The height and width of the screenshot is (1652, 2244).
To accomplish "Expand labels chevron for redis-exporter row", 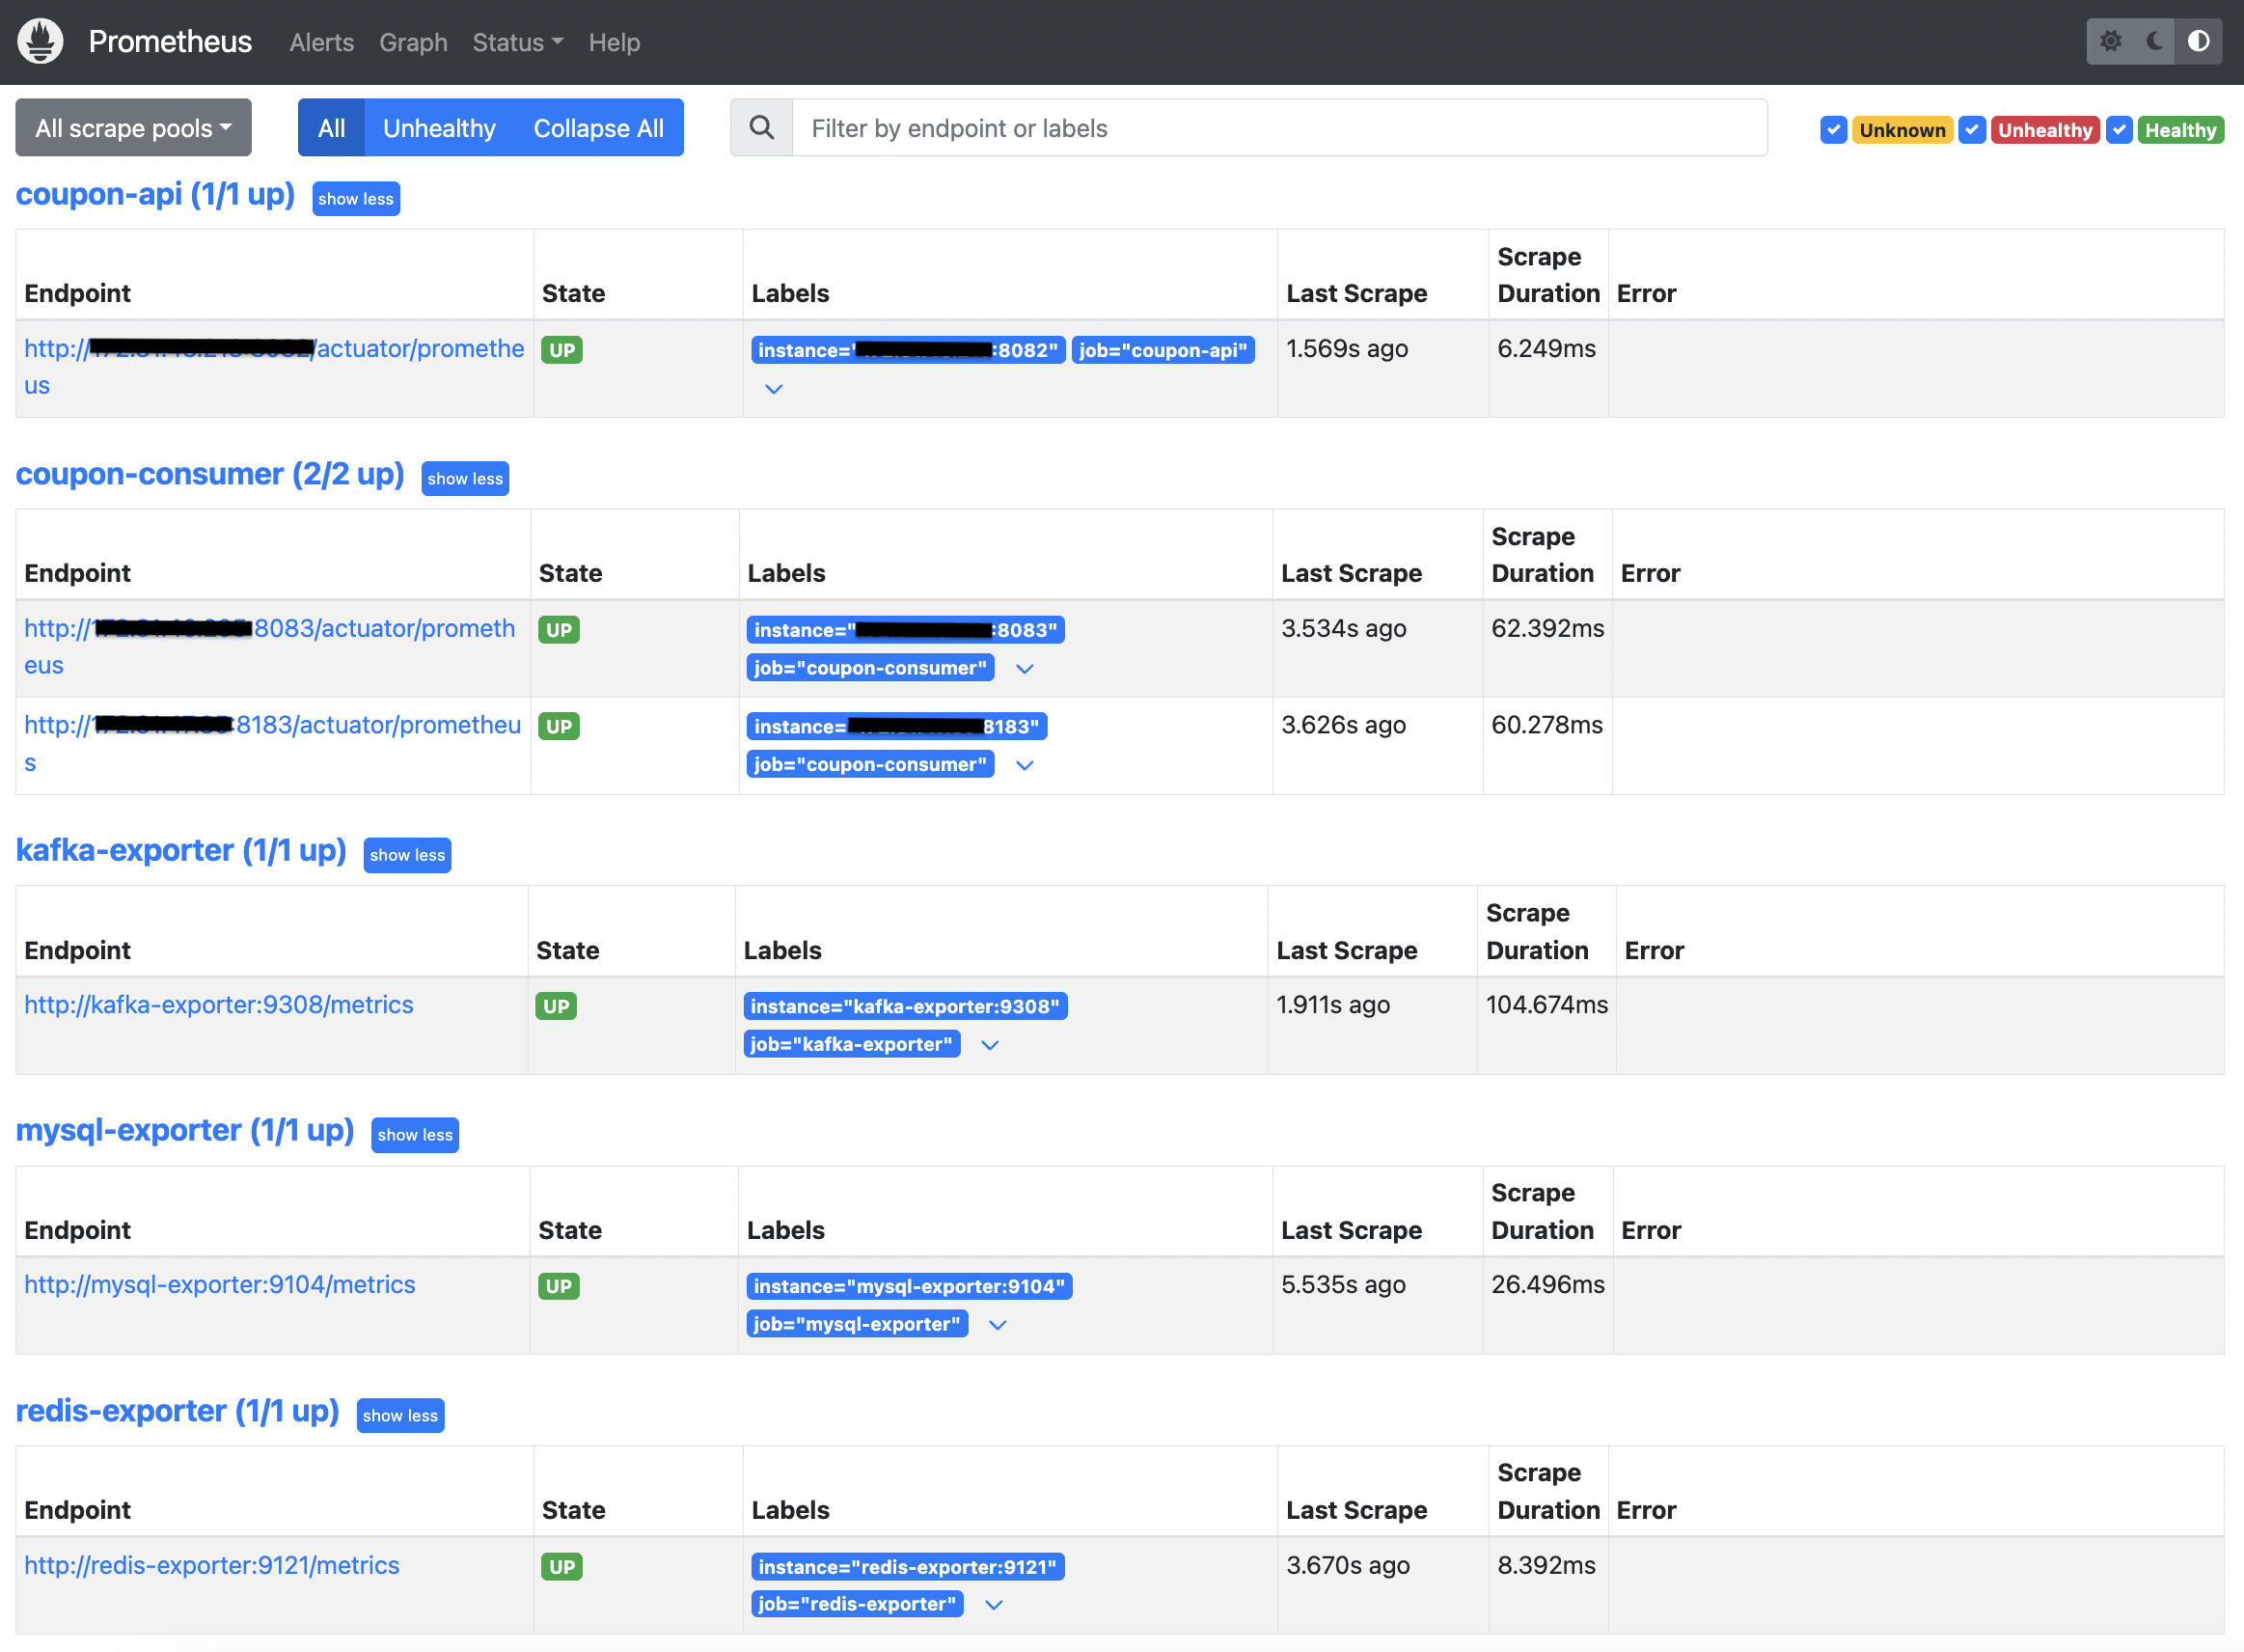I will click(x=993, y=1605).
